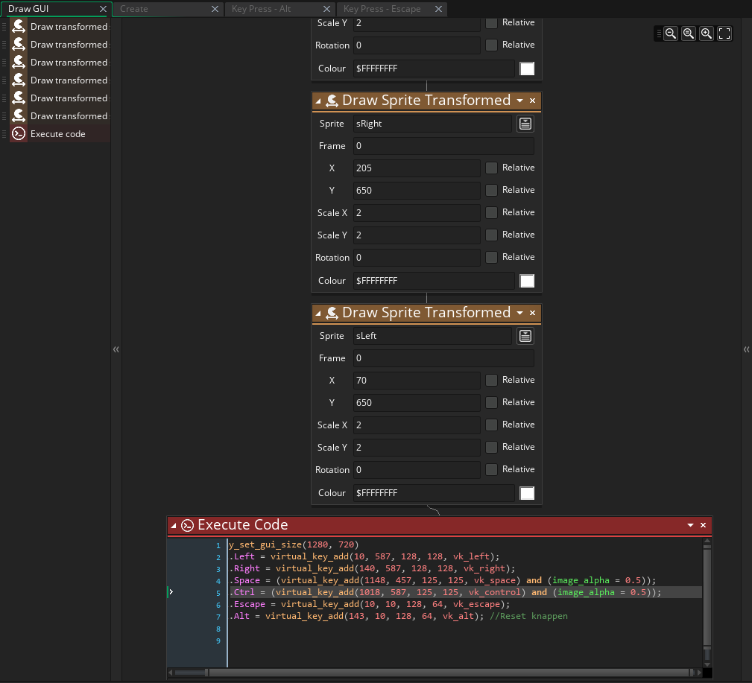Click the sRight Frame field

coord(443,146)
